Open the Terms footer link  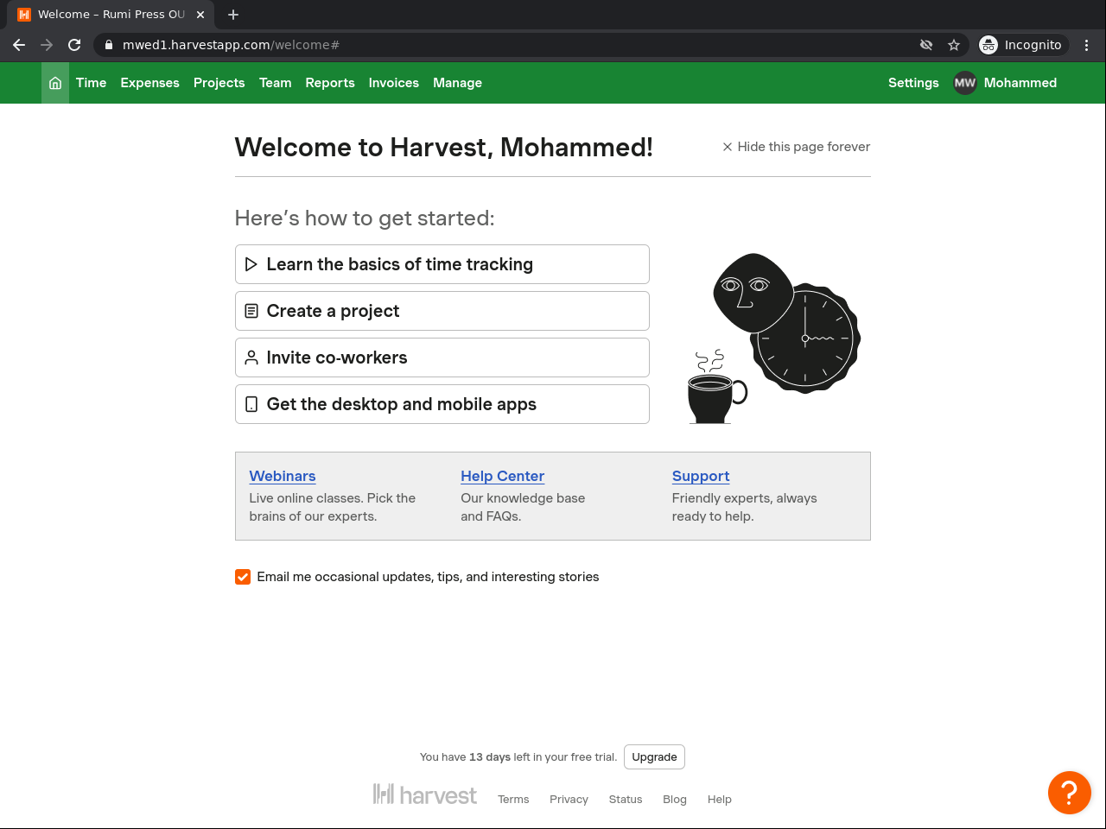click(513, 800)
